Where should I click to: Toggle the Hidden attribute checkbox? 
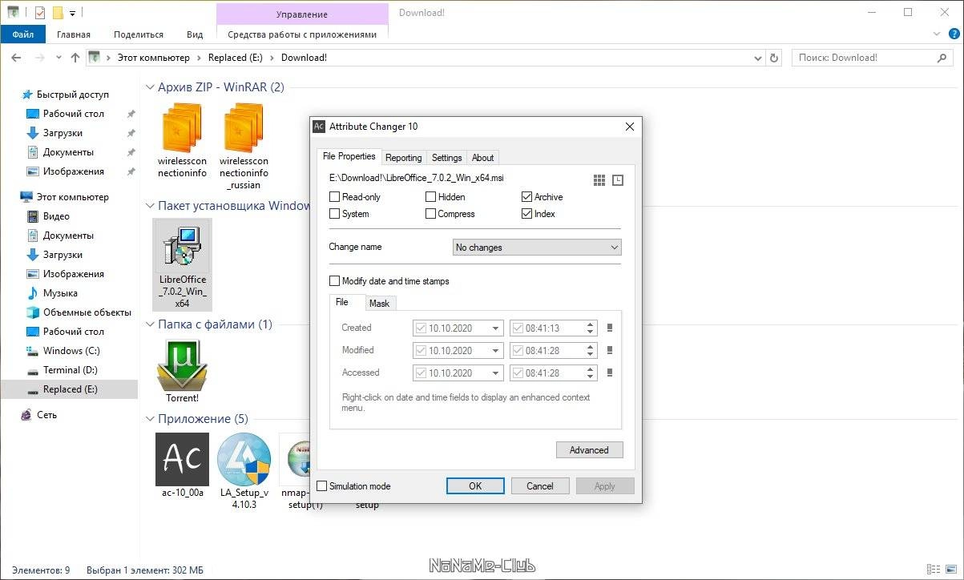(431, 197)
